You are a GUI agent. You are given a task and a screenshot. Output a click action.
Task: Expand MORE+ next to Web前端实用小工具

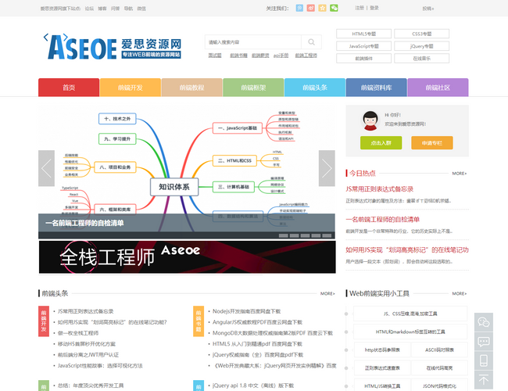(x=460, y=294)
